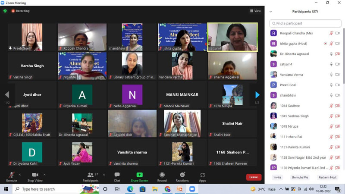Click the green encryption shield icon
Image resolution: width=345 pixels, height=194 pixels.
pos(5,11)
